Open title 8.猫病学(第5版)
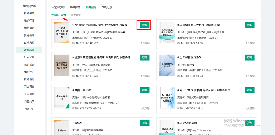This screenshot has width=275, height=135. pos(187,123)
